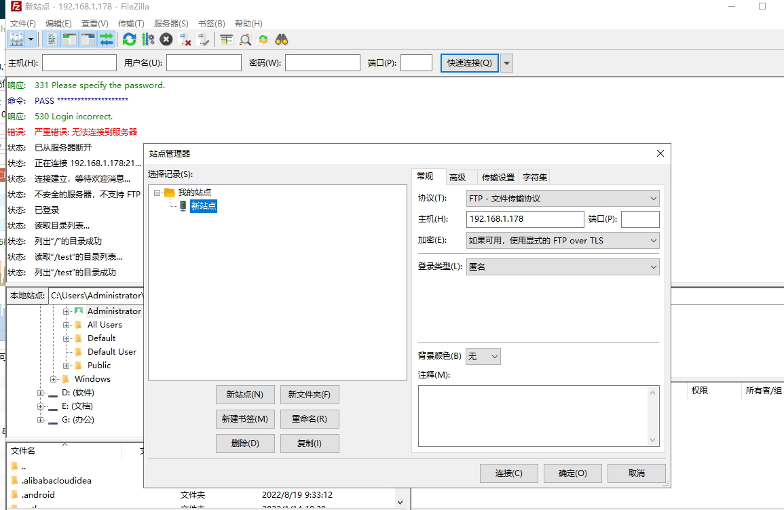Screen dimensions: 784x510
Task: Toggle directory comparison icon
Action: click(245, 39)
